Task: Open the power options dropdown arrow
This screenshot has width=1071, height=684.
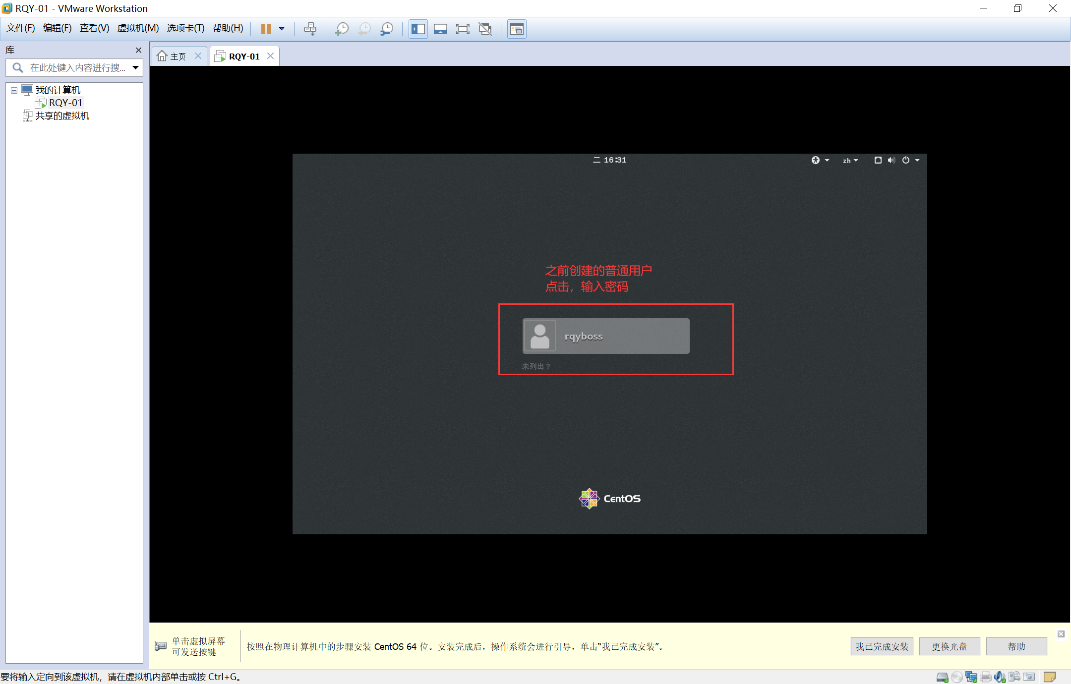Action: pyautogui.click(x=282, y=29)
